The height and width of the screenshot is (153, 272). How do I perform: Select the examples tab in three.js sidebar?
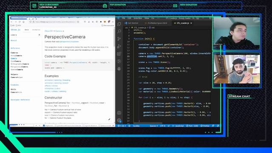(x=36, y=30)
